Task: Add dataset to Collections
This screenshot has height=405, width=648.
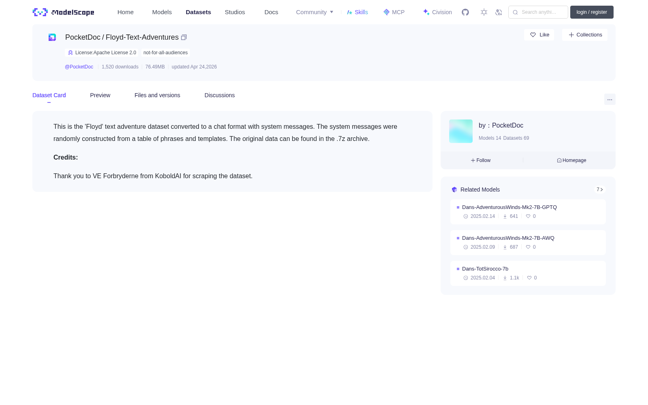Action: pos(585,35)
